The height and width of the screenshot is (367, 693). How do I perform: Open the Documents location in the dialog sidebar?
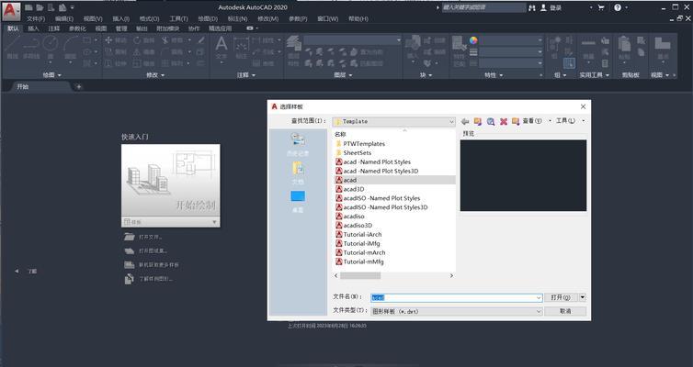click(x=298, y=172)
